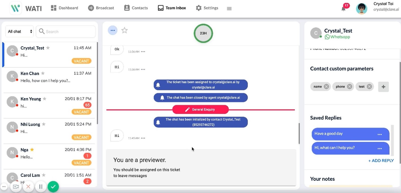Click bell icon on chat closed notice
The image size is (401, 193).
[162, 98]
